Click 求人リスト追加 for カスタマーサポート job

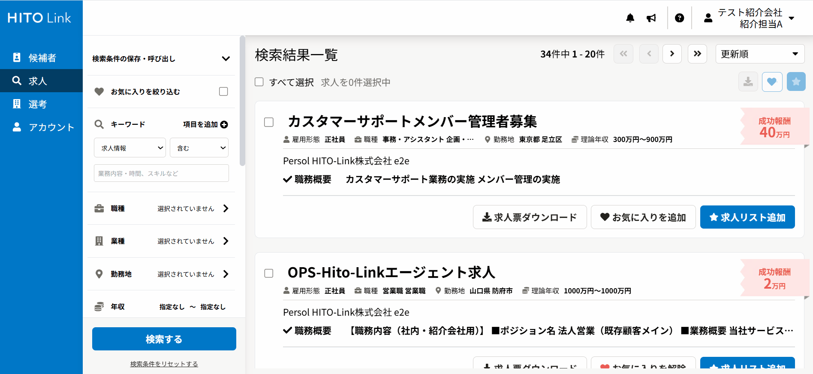[x=747, y=217]
